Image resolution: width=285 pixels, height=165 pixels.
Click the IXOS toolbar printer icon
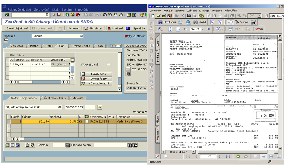(189, 16)
